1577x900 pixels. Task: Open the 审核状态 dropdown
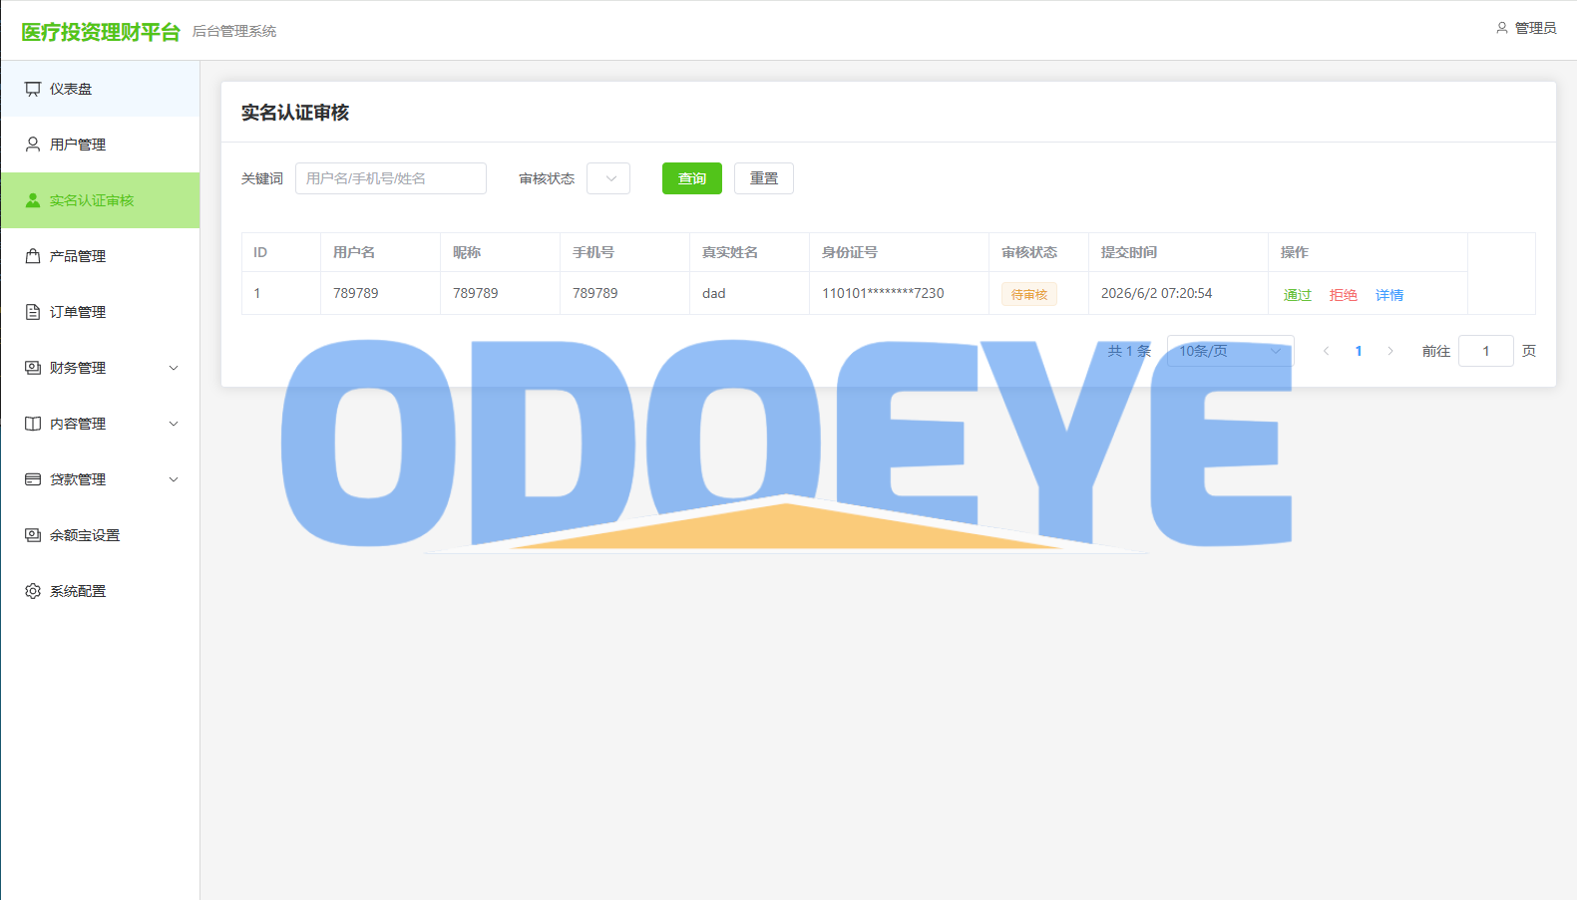click(x=608, y=178)
